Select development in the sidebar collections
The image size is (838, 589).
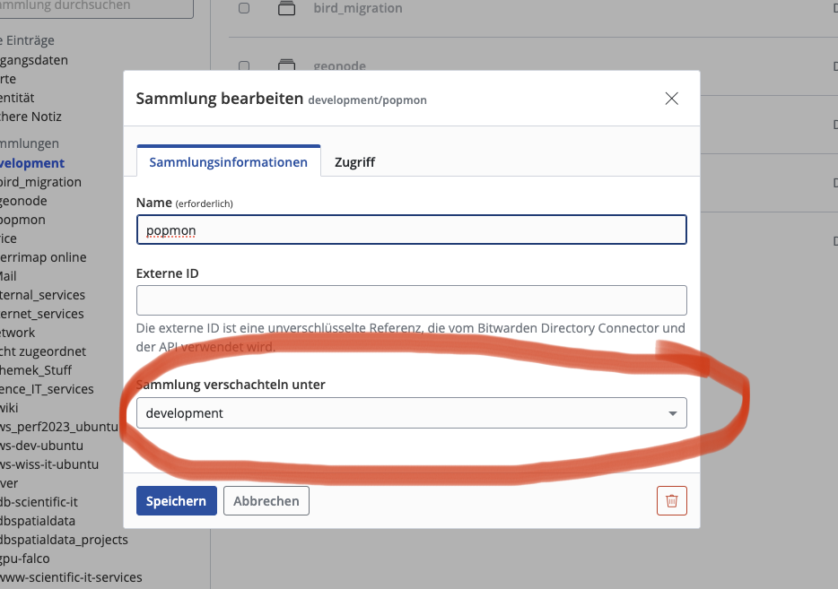point(32,163)
